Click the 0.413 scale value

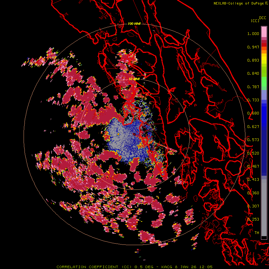coord(253,180)
